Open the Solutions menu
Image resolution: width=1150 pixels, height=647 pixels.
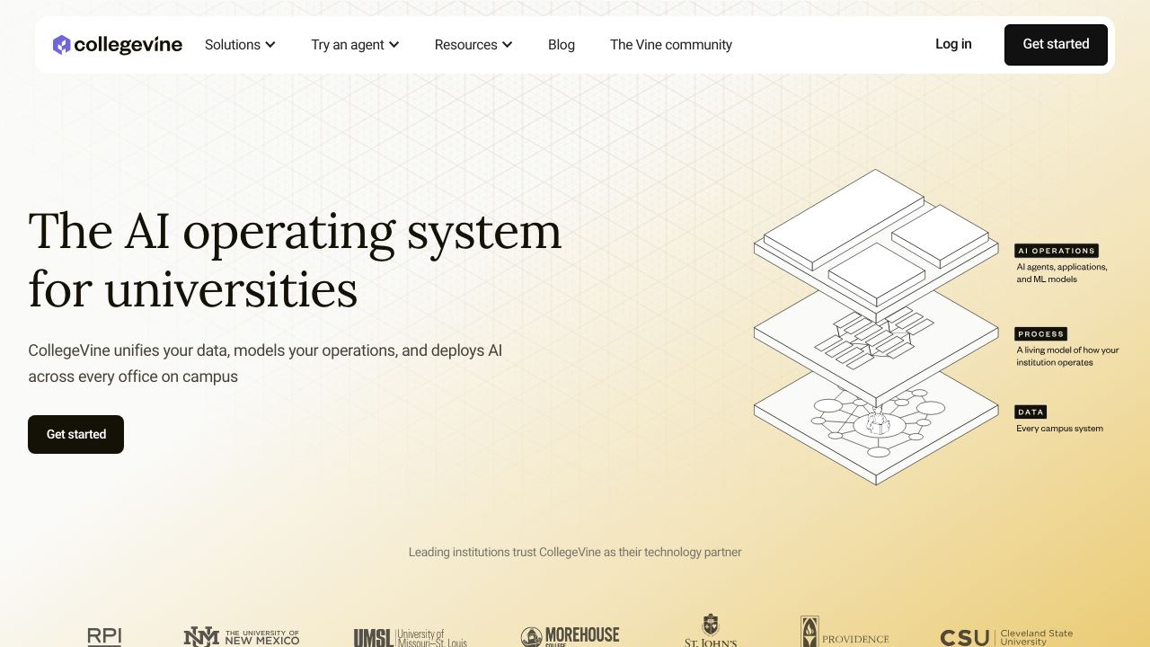(240, 45)
